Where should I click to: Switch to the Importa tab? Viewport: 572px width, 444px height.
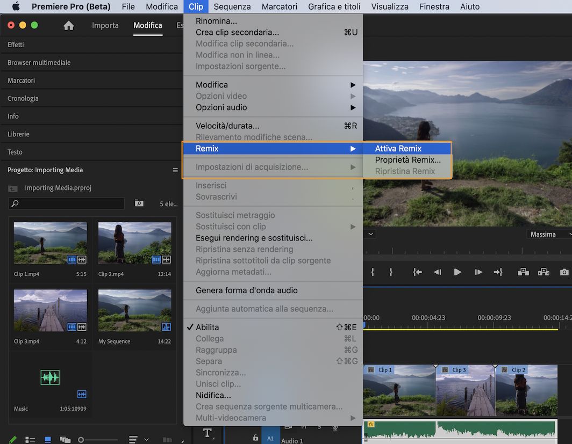point(105,25)
